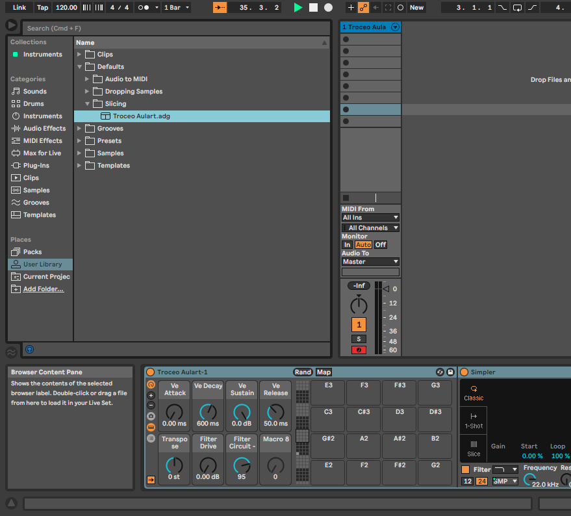This screenshot has height=516, width=571.
Task: Click the Rand button on the rack
Action: [x=303, y=372]
